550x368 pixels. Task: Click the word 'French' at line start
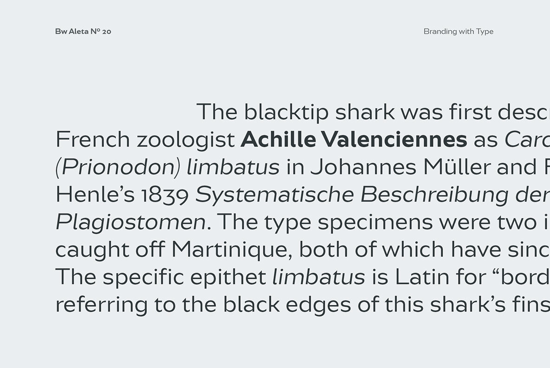tap(92, 139)
